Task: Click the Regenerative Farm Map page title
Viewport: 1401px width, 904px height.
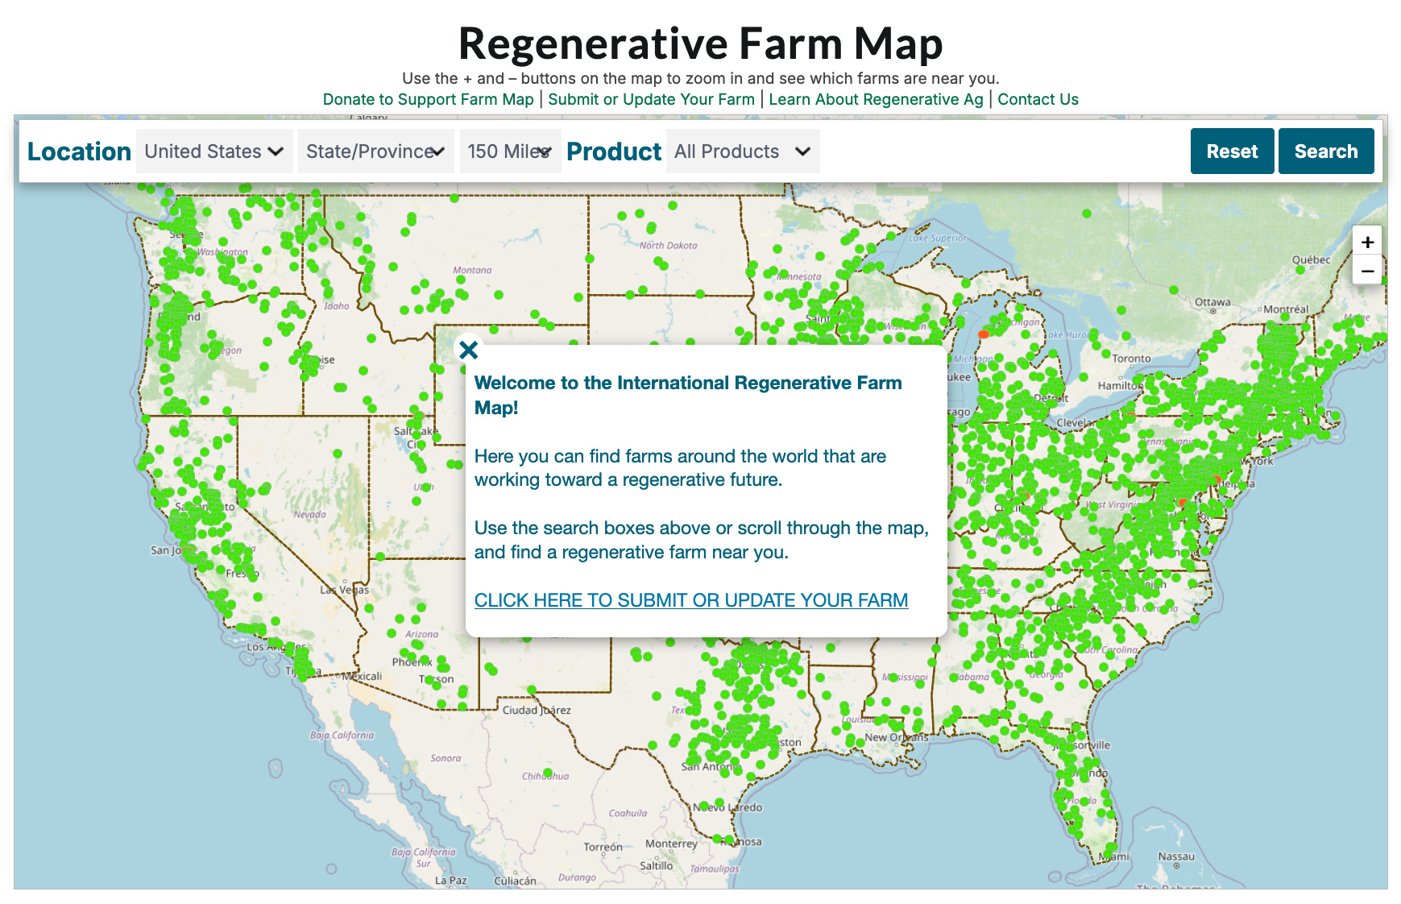Action: (700, 44)
